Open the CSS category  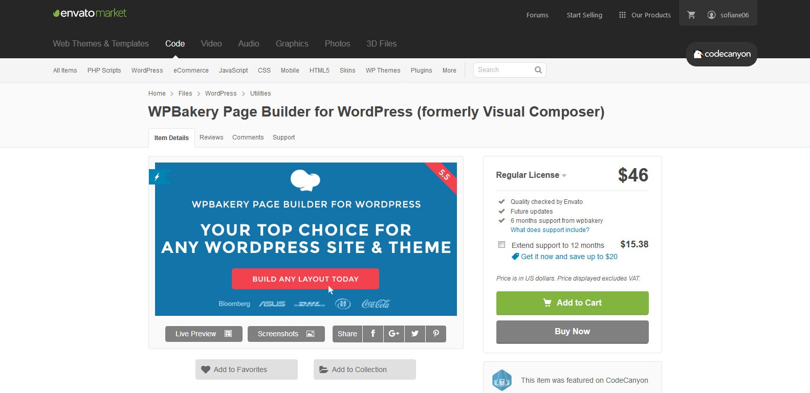(x=265, y=71)
